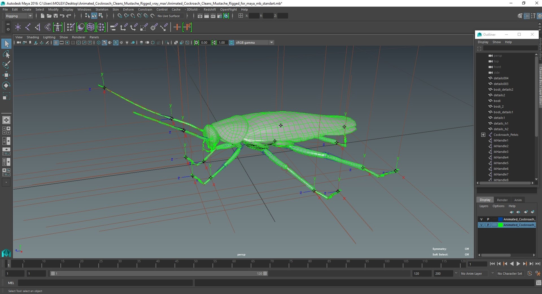The width and height of the screenshot is (542, 294).
Task: Jump to end of playback range
Action: [x=538, y=264]
